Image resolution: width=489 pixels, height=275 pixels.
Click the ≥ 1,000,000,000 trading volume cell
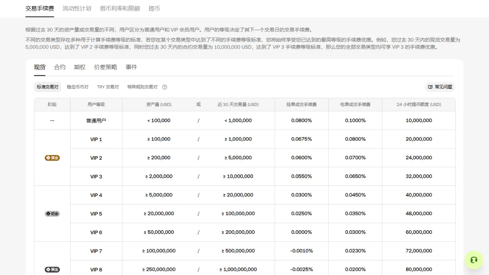pyautogui.click(x=238, y=270)
